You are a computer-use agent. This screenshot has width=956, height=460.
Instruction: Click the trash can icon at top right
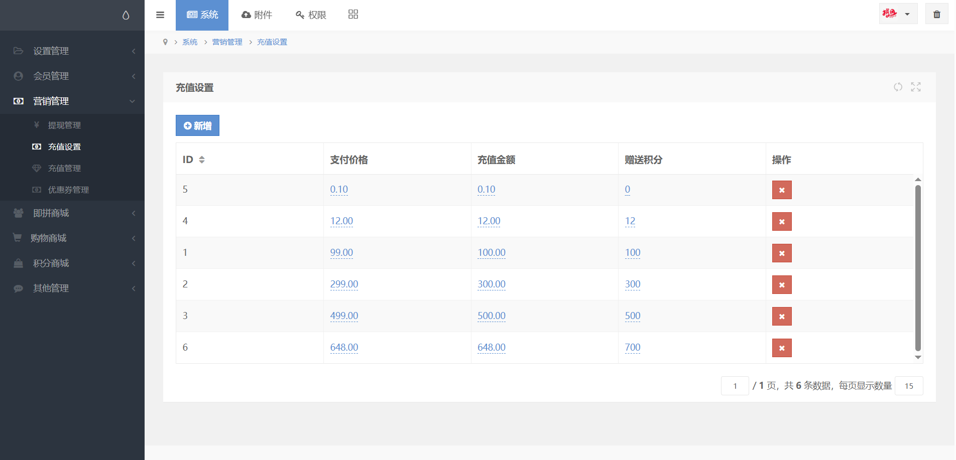pos(936,14)
